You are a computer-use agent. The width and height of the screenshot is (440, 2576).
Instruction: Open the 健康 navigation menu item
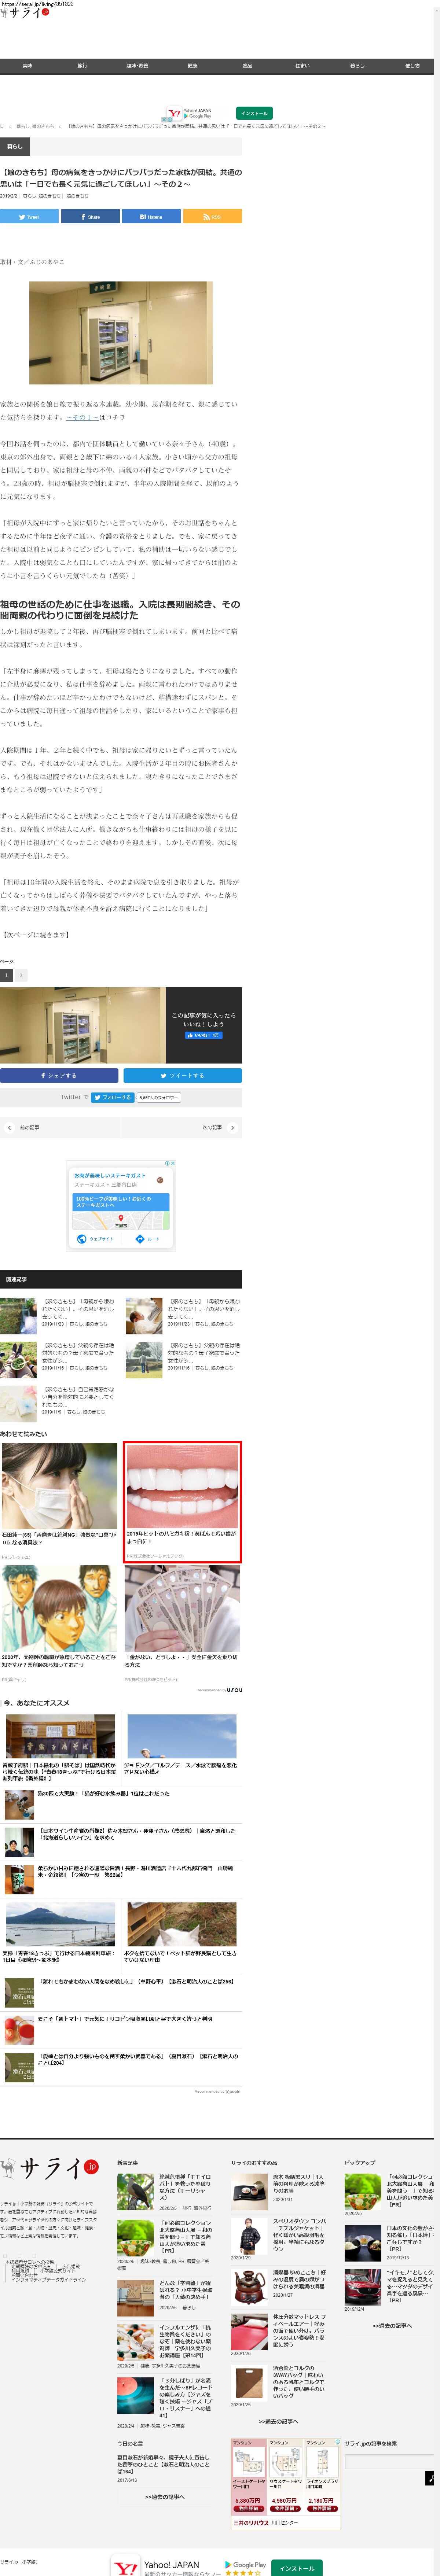coord(192,66)
